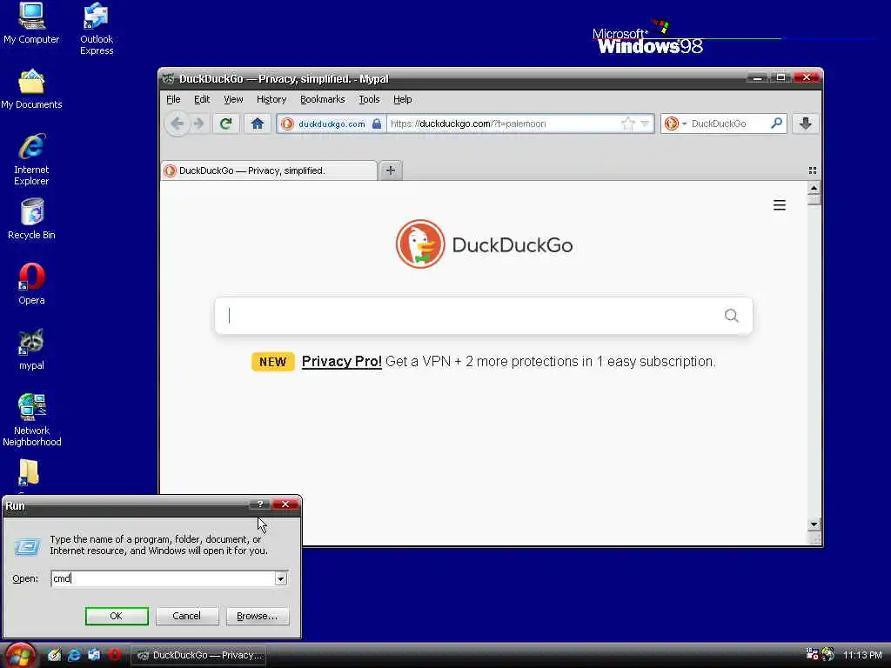Open the History menu
This screenshot has width=891, height=668.
tap(271, 99)
